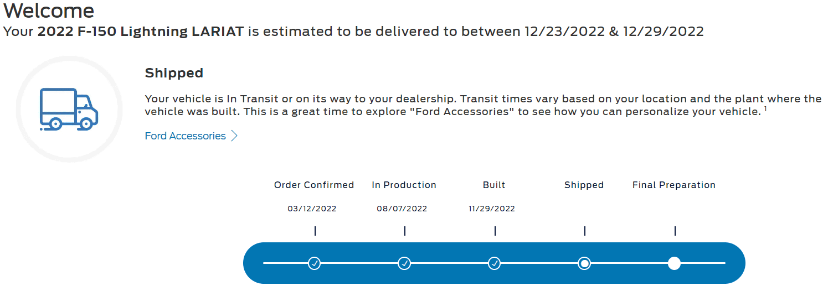Image resolution: width=828 pixels, height=291 pixels.
Task: Click the Built step label
Action: point(494,185)
